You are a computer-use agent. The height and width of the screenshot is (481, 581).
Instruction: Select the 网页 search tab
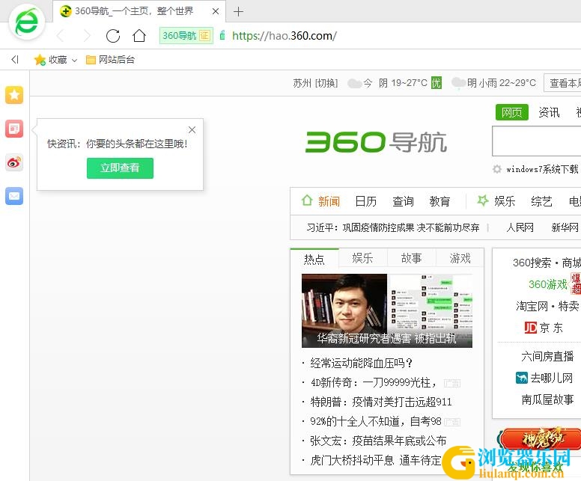pyautogui.click(x=511, y=112)
